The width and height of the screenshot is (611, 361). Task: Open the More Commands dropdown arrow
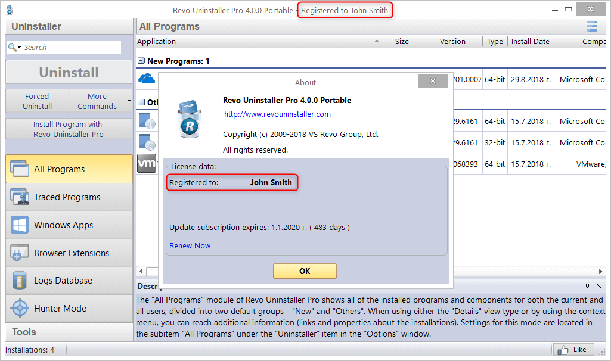(129, 101)
